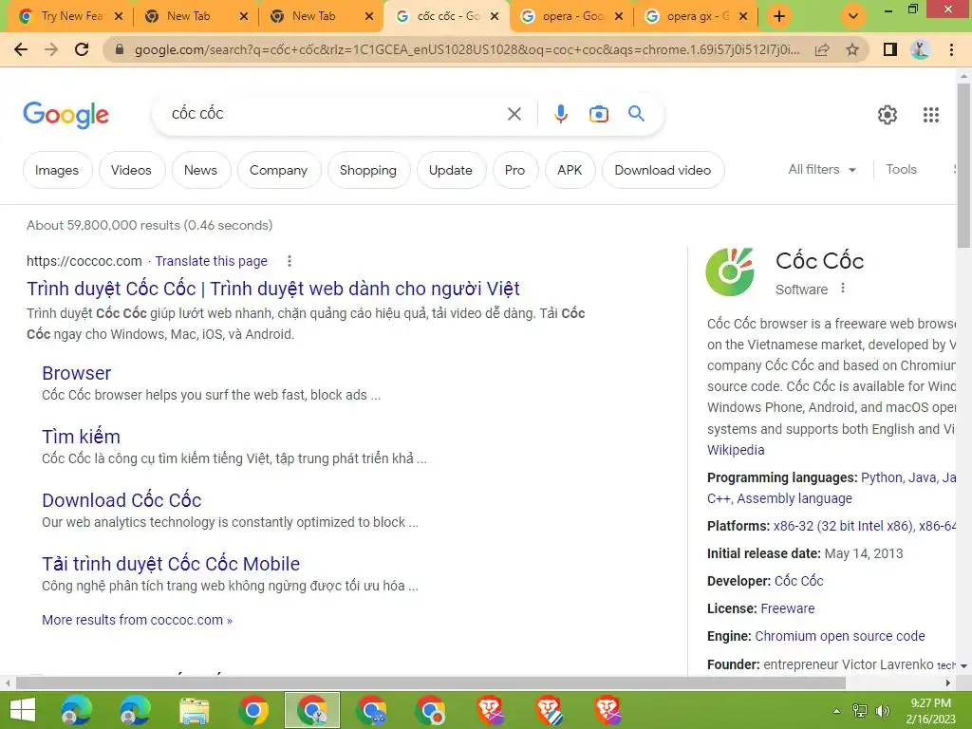Close the cốc cốc Google tab
The height and width of the screenshot is (729, 972).
495,16
